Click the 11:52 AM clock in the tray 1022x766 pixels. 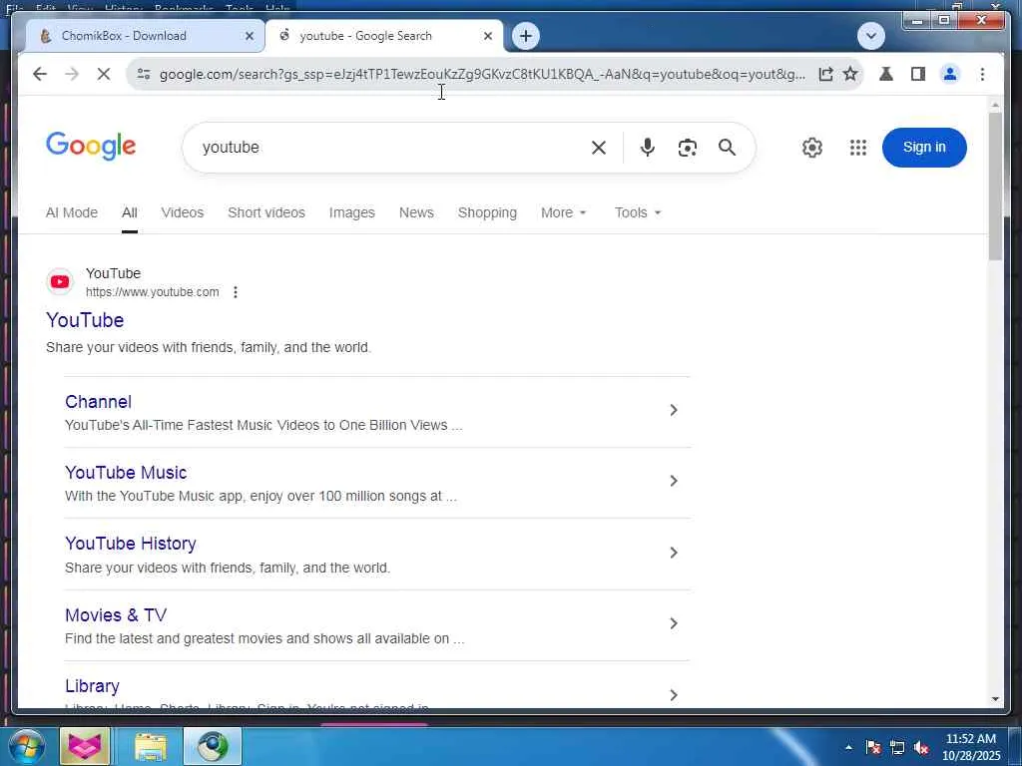pyautogui.click(x=970, y=739)
